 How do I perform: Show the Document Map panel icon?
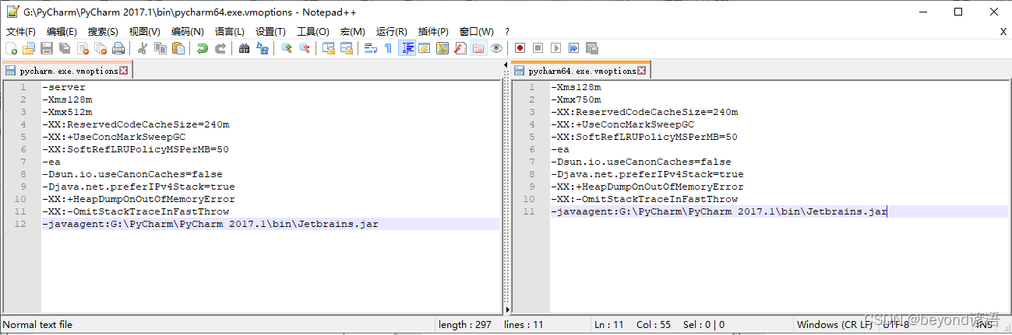(443, 48)
